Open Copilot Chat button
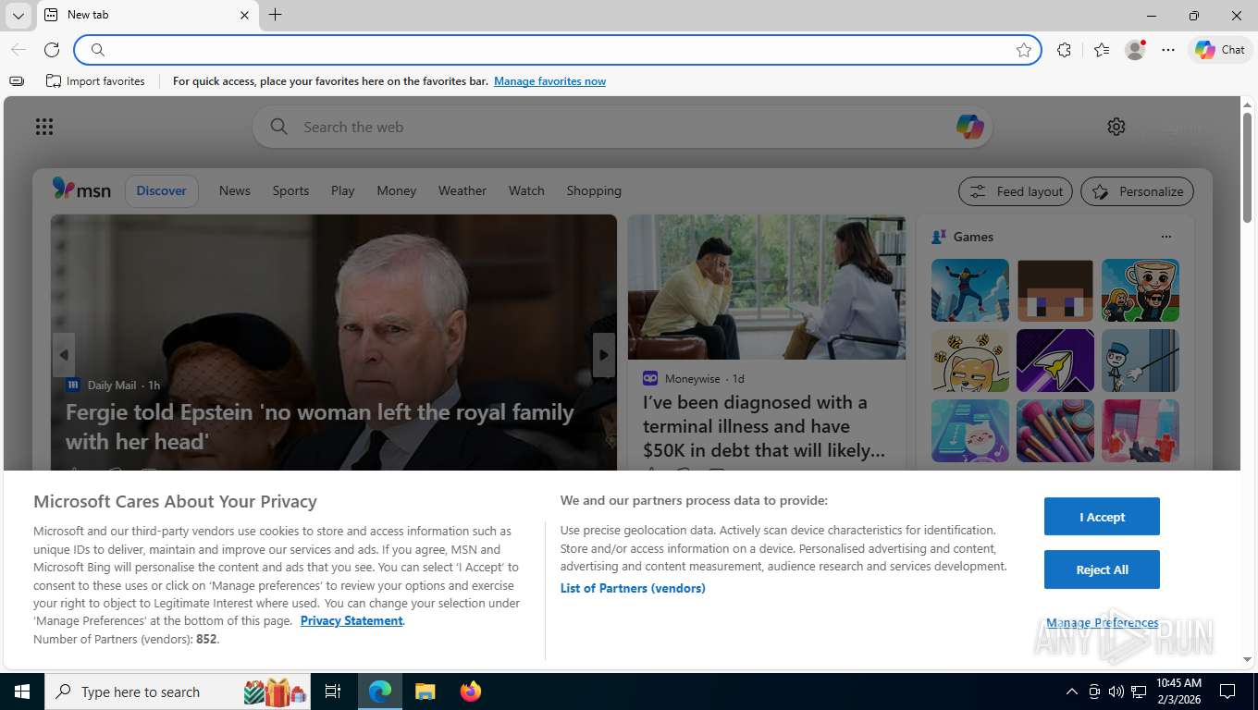Image resolution: width=1258 pixels, height=710 pixels. (x=1219, y=50)
